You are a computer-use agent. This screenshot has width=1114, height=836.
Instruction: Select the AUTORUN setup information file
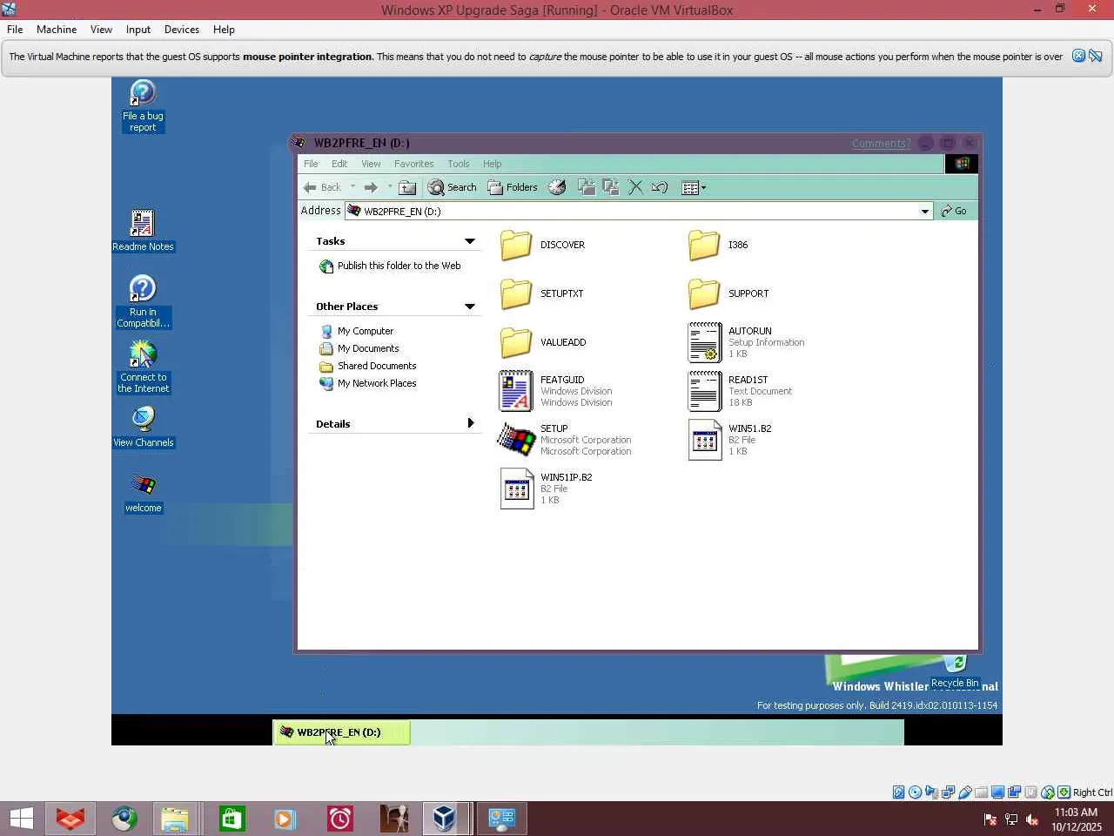click(x=747, y=342)
